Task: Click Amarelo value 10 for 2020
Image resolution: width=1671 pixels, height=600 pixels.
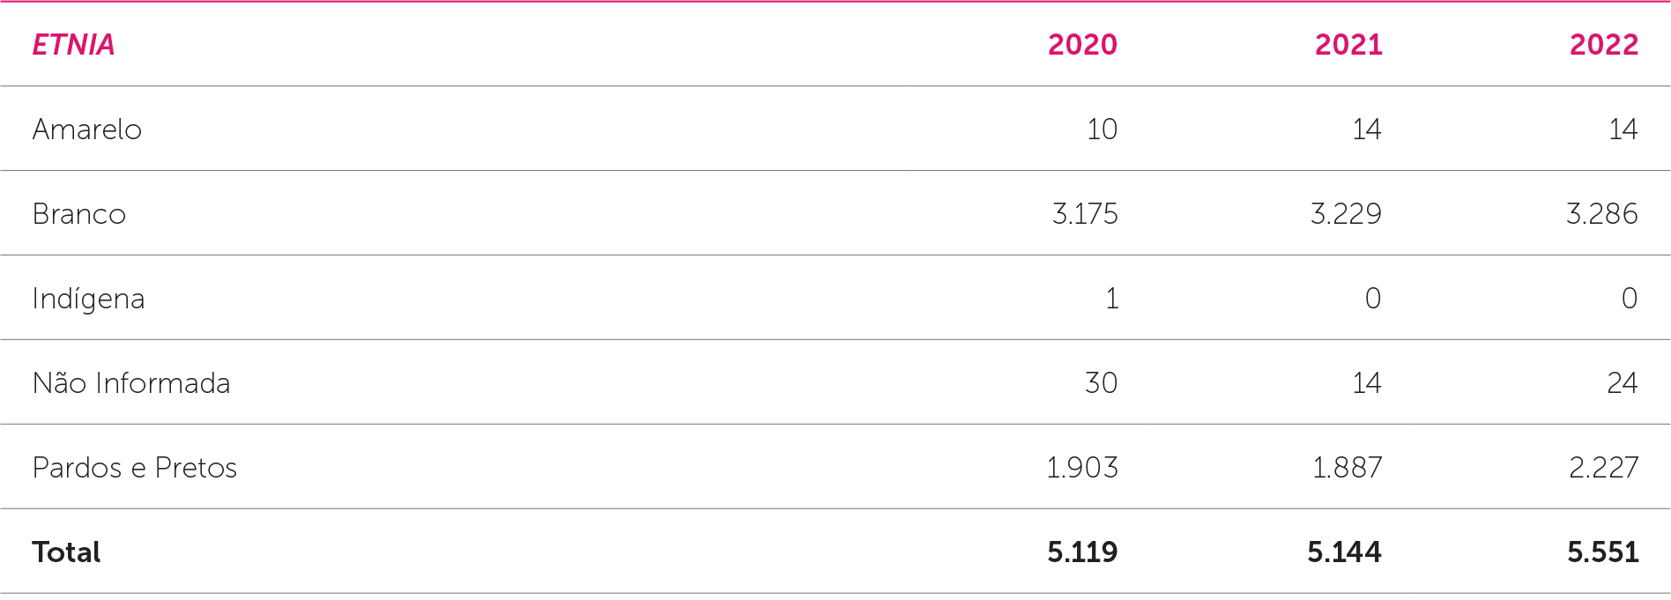Action: pos(1102,130)
